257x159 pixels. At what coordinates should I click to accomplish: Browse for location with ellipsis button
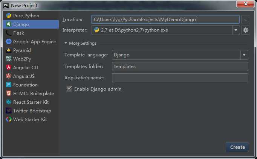[246, 20]
